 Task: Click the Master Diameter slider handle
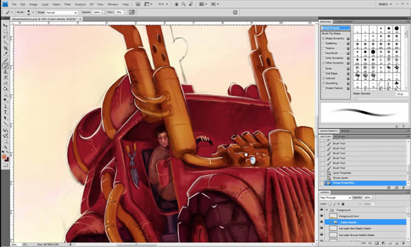356,99
